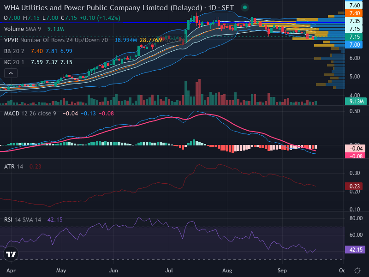Click the green market status dot
The width and height of the screenshot is (369, 277).
pos(245,7)
